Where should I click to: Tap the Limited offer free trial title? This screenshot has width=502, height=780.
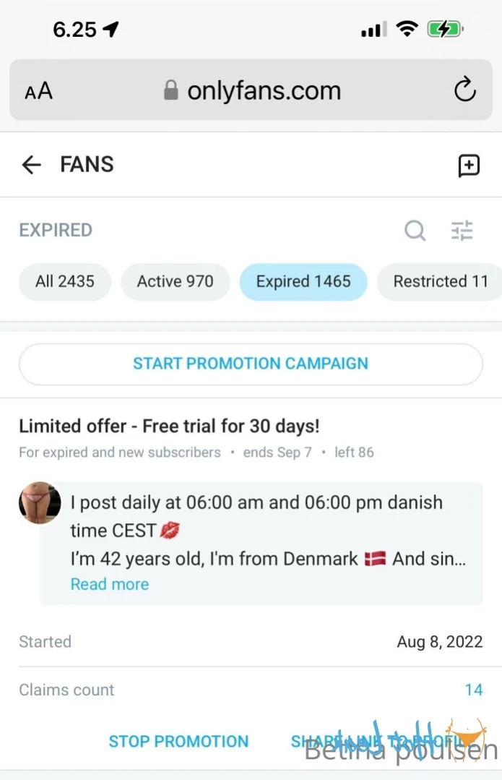point(169,426)
